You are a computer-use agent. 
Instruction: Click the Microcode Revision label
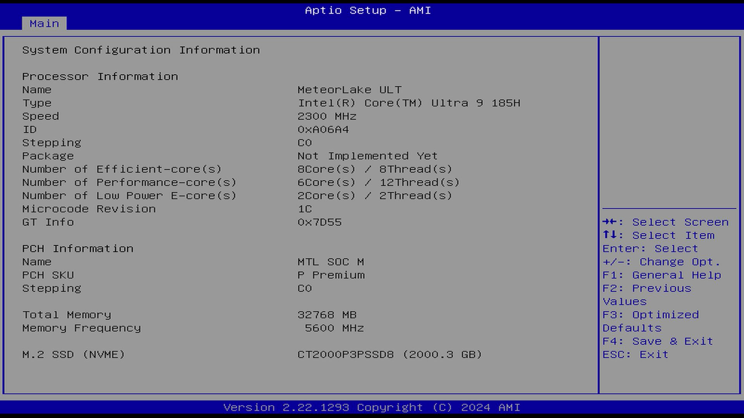tap(89, 209)
